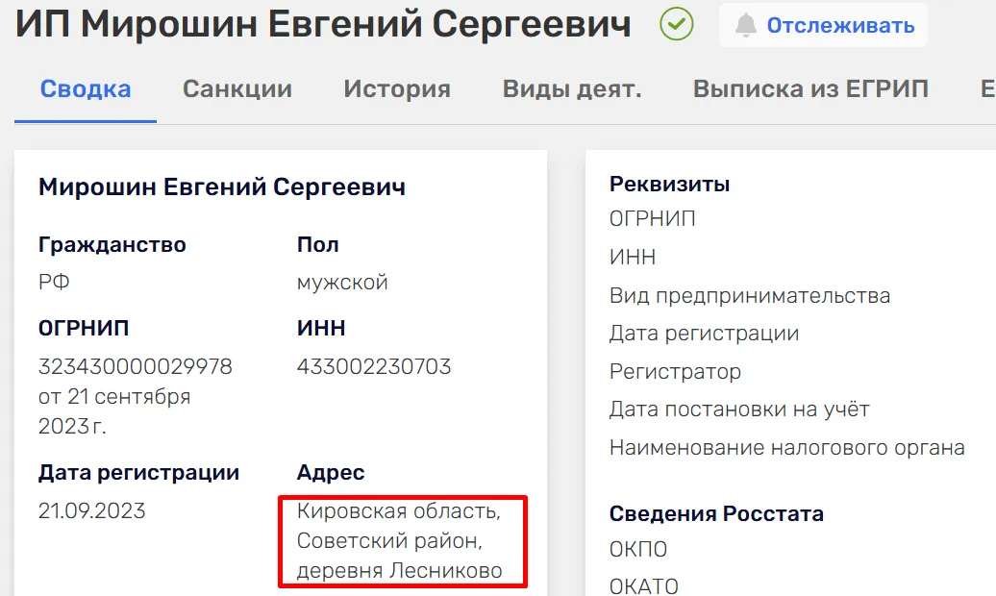This screenshot has width=996, height=596.
Task: Click the card heading Мирошин Евгений Сергеевич
Action: point(222,186)
